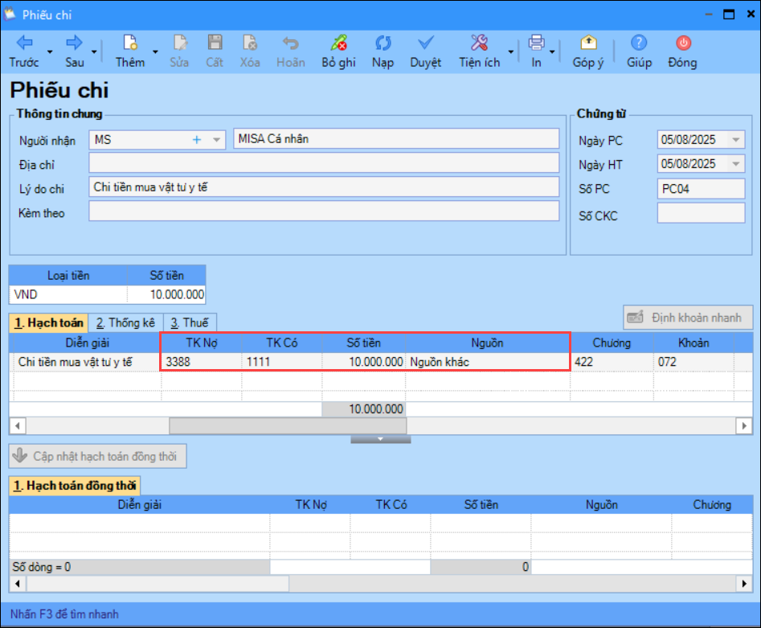The image size is (761, 628).
Task: Click the Địa chỉ address field
Action: pos(324,162)
